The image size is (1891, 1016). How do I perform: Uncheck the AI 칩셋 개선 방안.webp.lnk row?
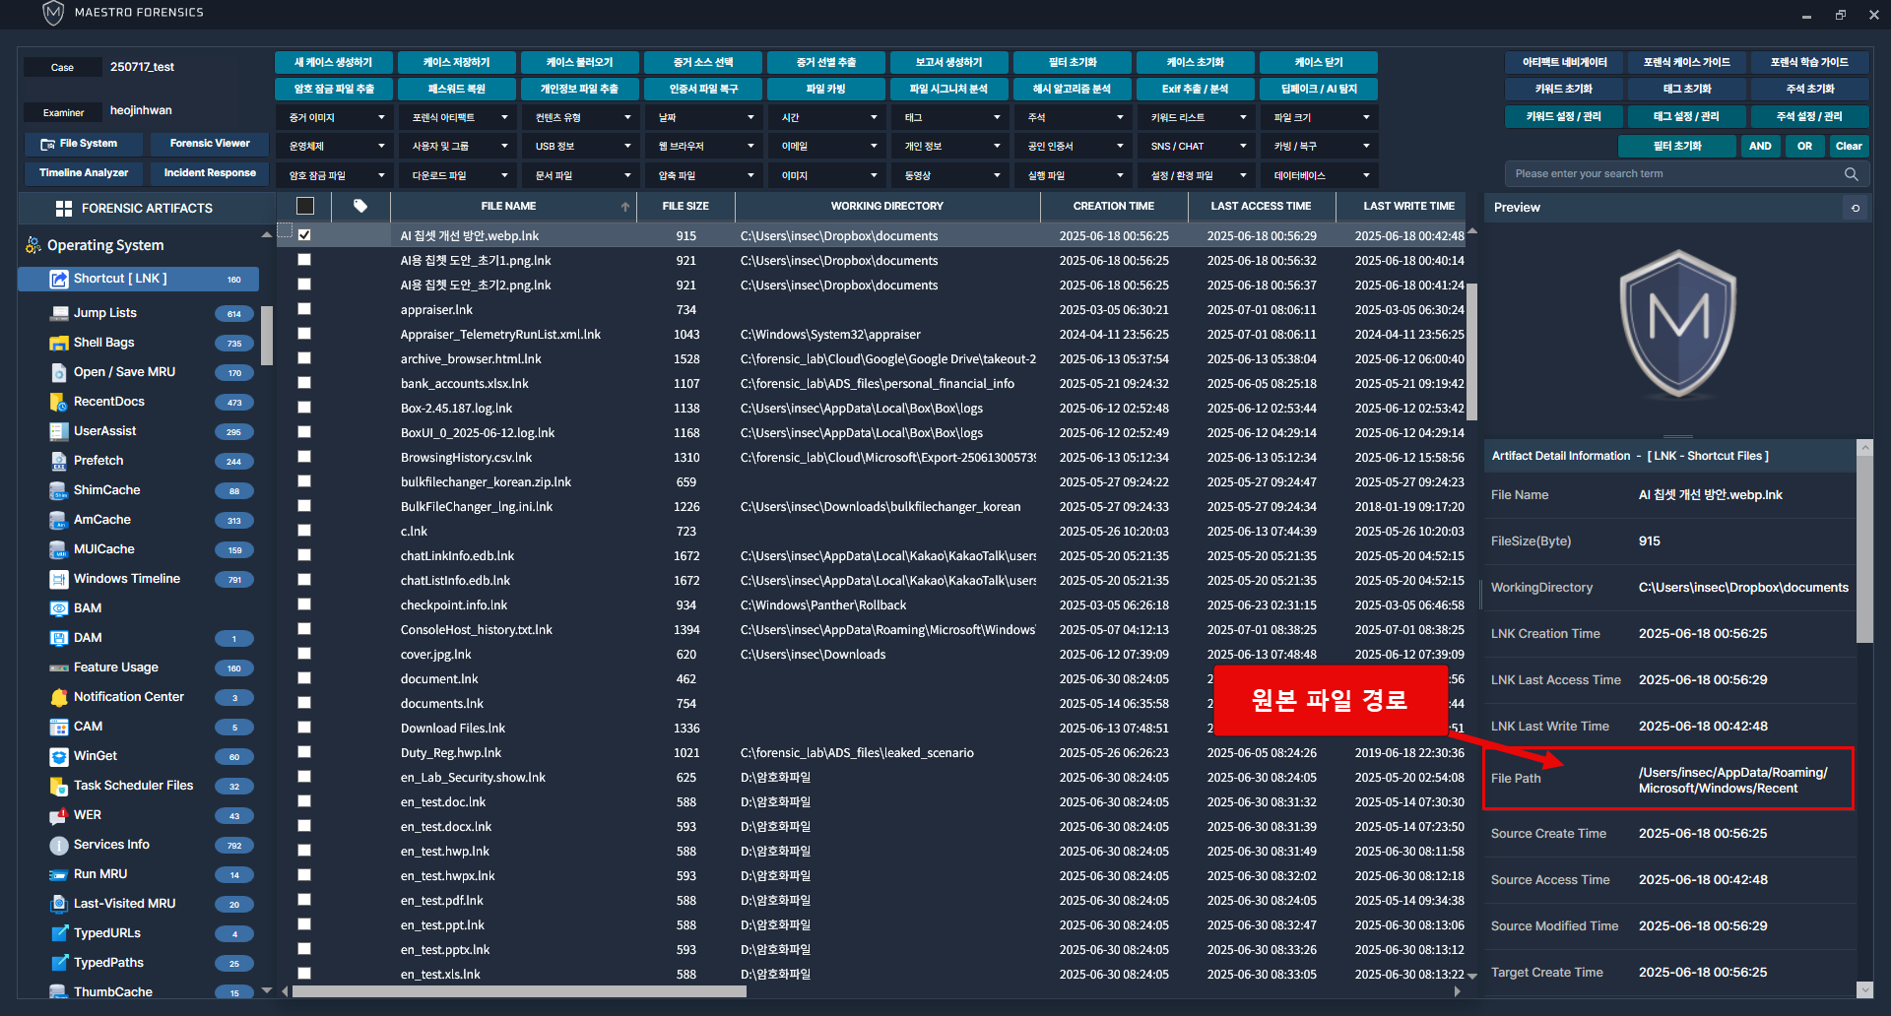pos(304,235)
